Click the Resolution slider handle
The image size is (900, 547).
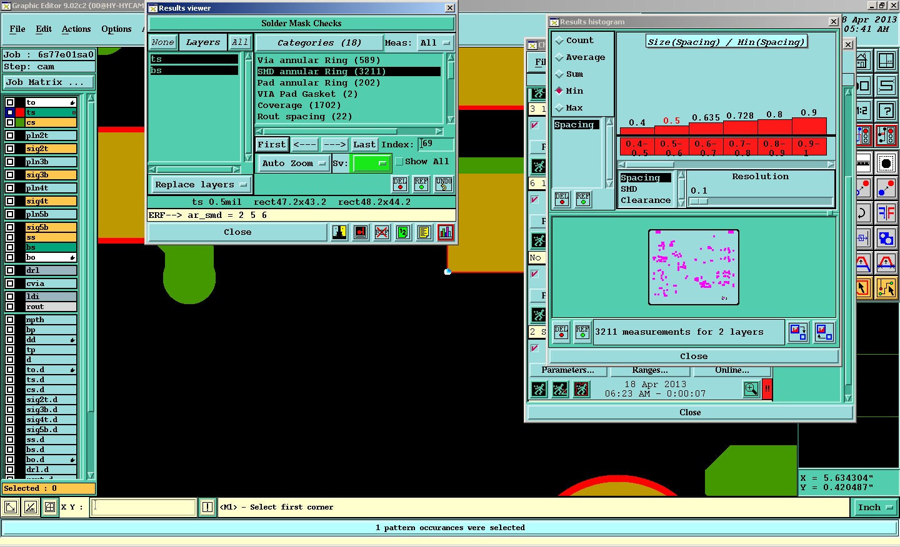click(698, 202)
